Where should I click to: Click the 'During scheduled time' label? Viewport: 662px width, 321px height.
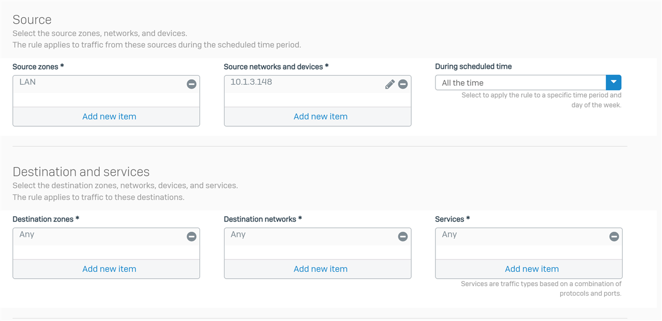tap(473, 66)
